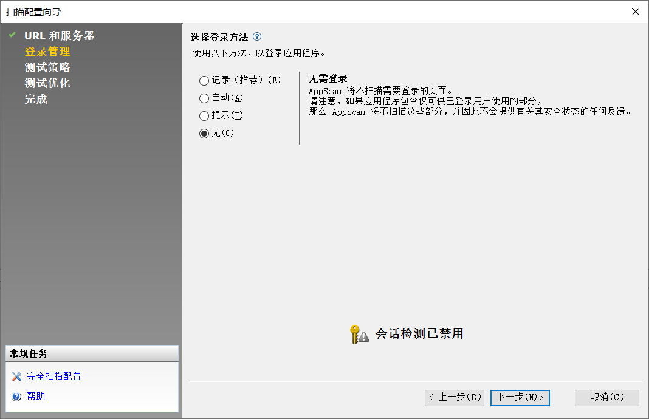Click the 上一步 button
The height and width of the screenshot is (419, 649).
[454, 398]
